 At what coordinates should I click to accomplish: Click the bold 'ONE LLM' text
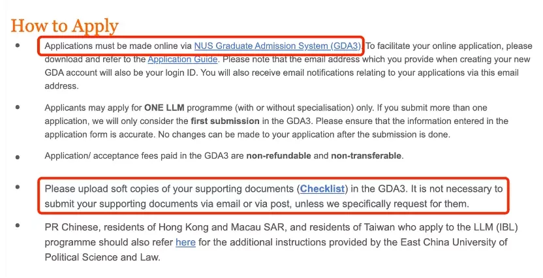tap(164, 108)
